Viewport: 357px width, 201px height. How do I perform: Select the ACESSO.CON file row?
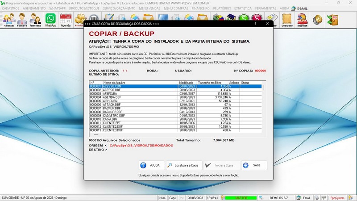pos(175,86)
